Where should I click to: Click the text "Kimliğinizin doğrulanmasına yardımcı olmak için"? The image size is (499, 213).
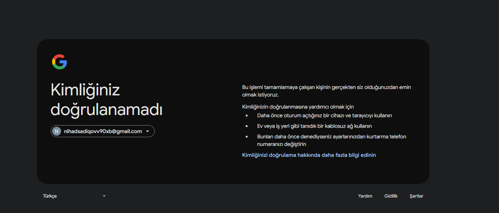(298, 107)
